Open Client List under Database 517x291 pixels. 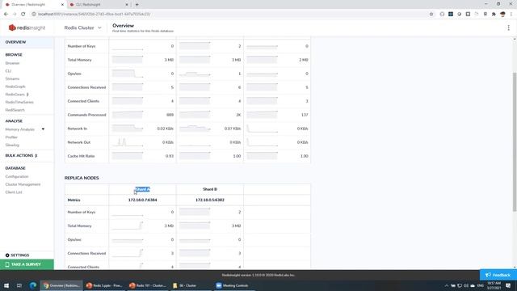click(14, 192)
